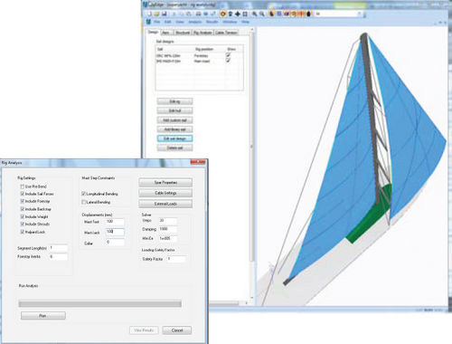Enable the Lateral Bending checkbox

click(84, 202)
